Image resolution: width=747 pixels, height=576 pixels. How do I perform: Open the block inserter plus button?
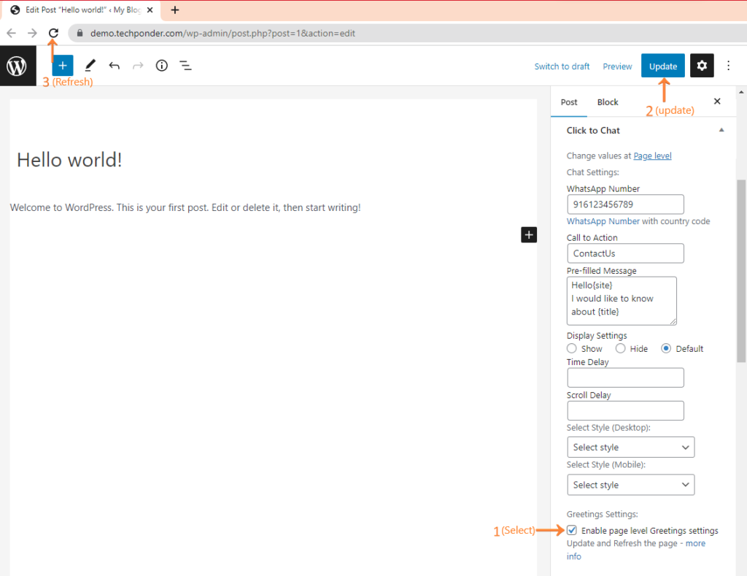[x=63, y=66]
